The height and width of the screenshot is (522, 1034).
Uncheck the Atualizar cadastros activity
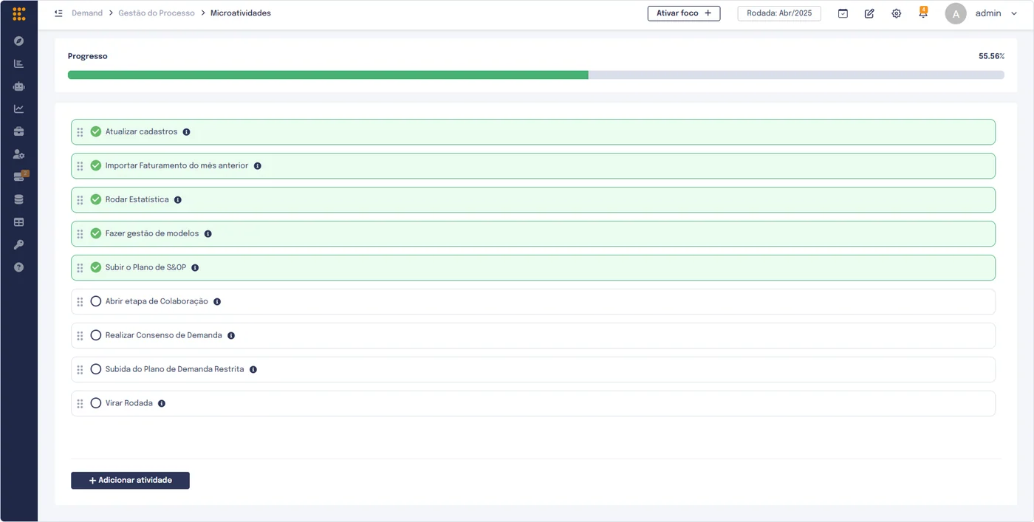pyautogui.click(x=95, y=131)
